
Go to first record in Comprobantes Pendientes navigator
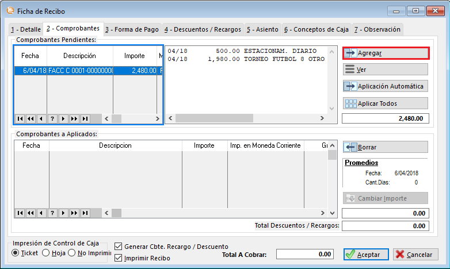click(x=20, y=118)
